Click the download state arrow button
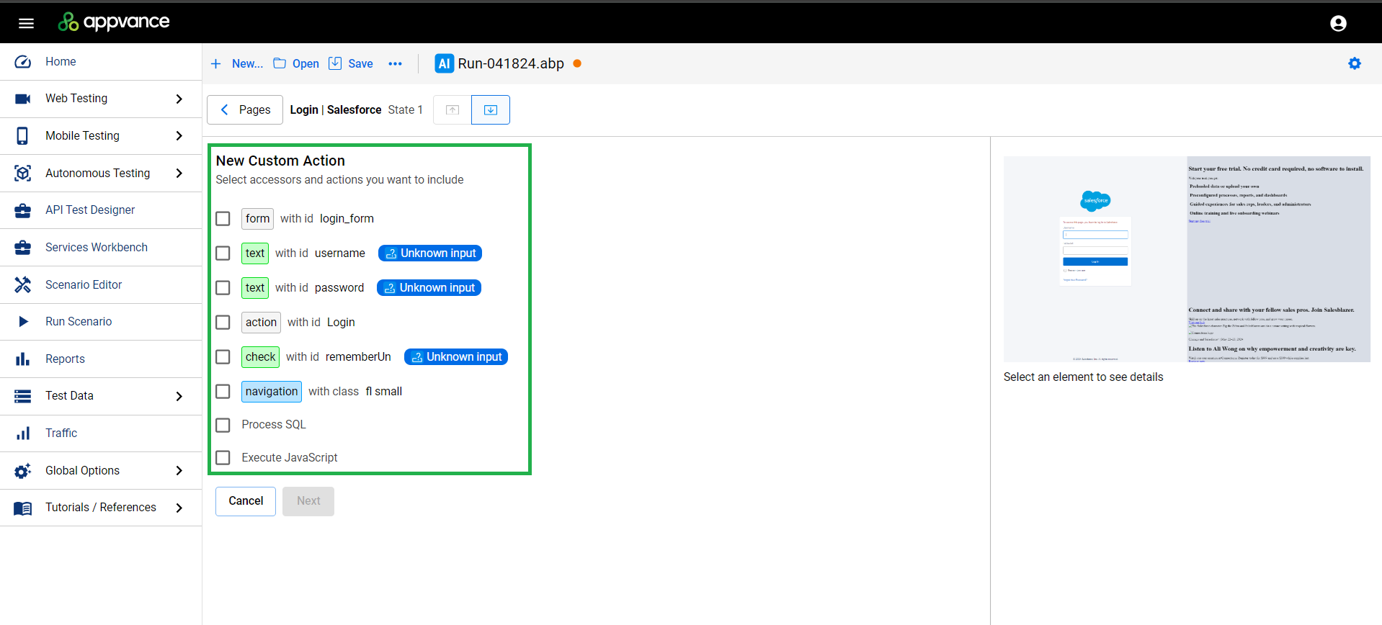 pyautogui.click(x=491, y=110)
